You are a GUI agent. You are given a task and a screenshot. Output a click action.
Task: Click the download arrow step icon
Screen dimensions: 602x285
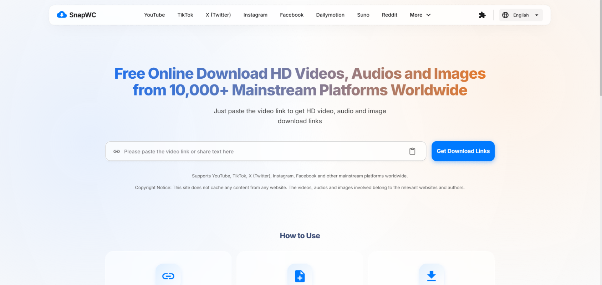tap(432, 276)
